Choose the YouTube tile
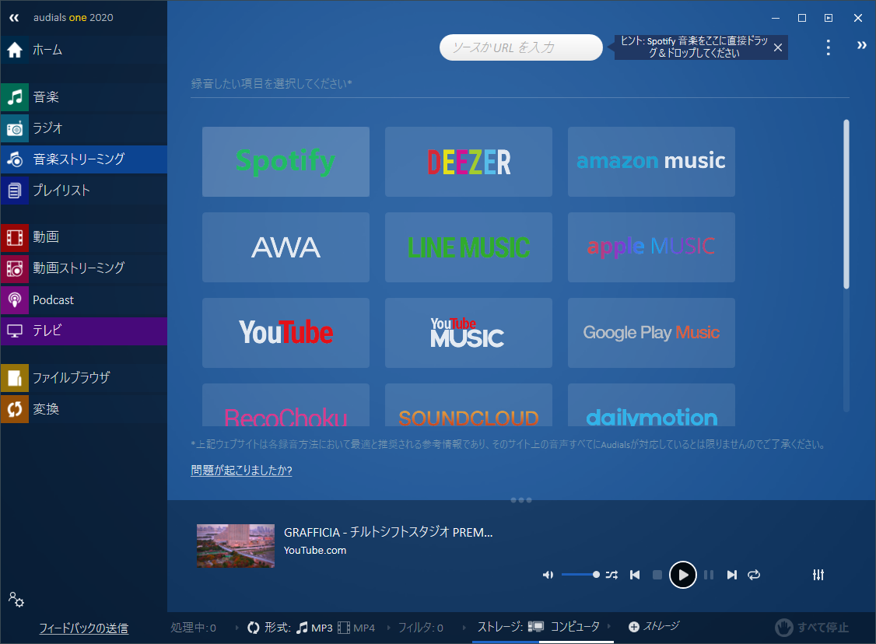The width and height of the screenshot is (876, 644). (286, 333)
